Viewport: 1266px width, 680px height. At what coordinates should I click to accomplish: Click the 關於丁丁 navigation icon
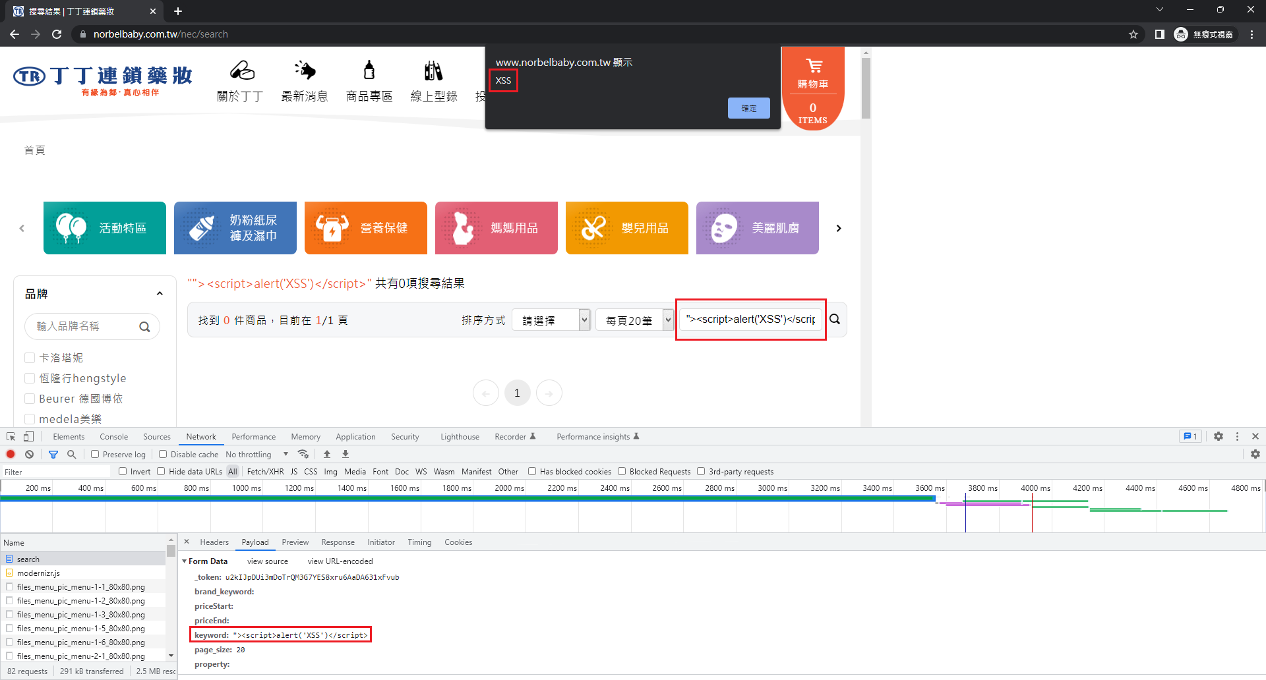pos(242,70)
